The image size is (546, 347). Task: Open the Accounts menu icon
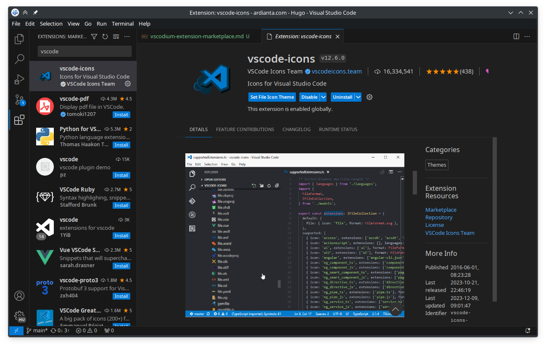[x=19, y=295]
